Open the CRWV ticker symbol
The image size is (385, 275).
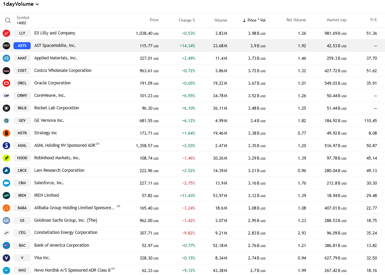tap(22, 95)
